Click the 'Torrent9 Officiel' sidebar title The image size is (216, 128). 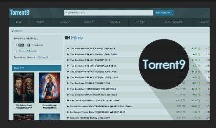pyautogui.click(x=26, y=39)
